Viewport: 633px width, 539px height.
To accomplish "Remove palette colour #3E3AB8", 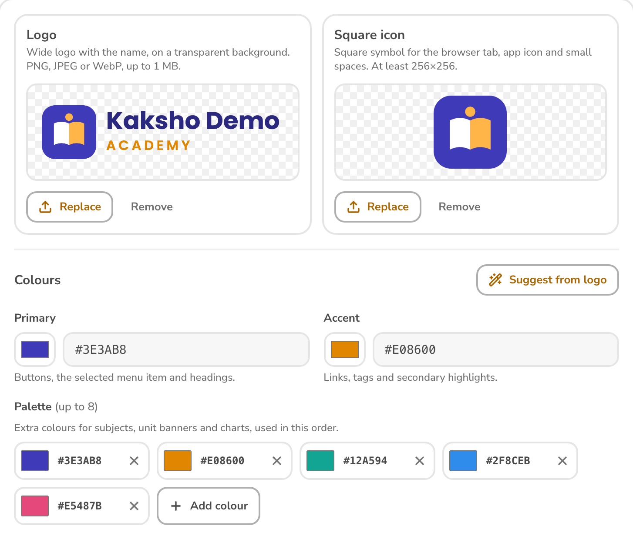I will coord(134,461).
